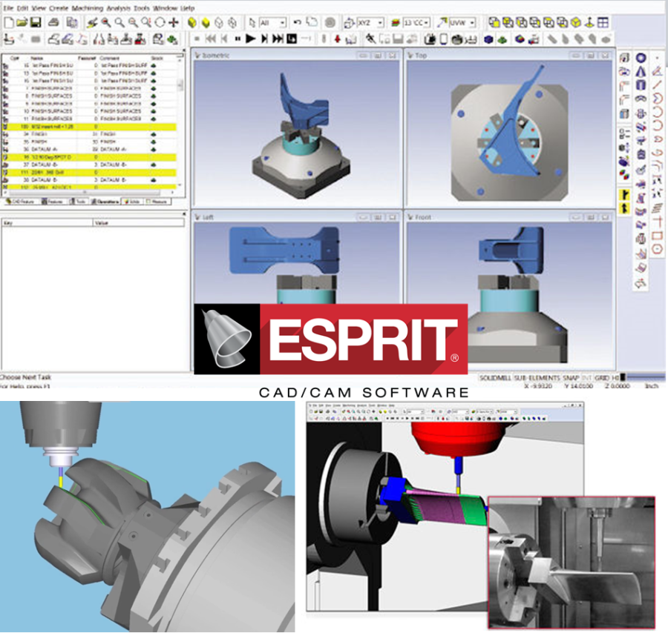The image size is (668, 633).
Task: Select the yellow shaded solid cube icon
Action: (192, 22)
